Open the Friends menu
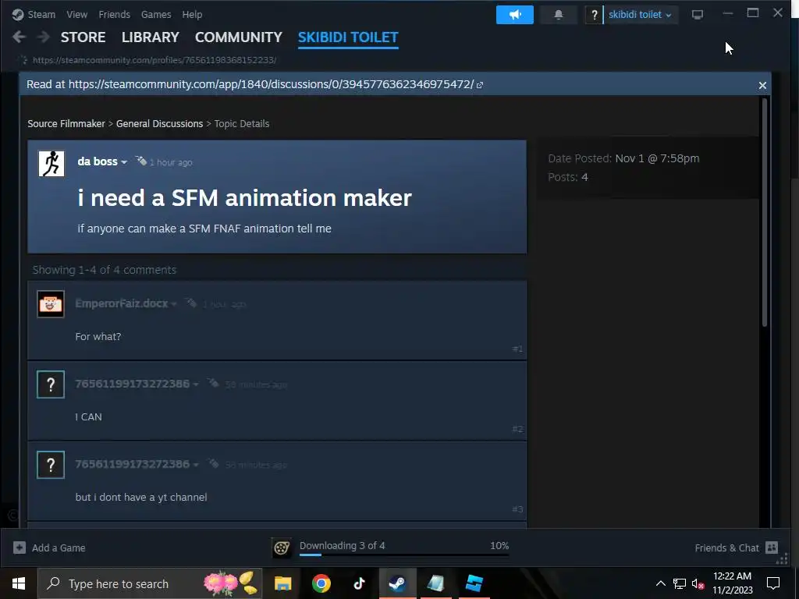 pyautogui.click(x=114, y=14)
